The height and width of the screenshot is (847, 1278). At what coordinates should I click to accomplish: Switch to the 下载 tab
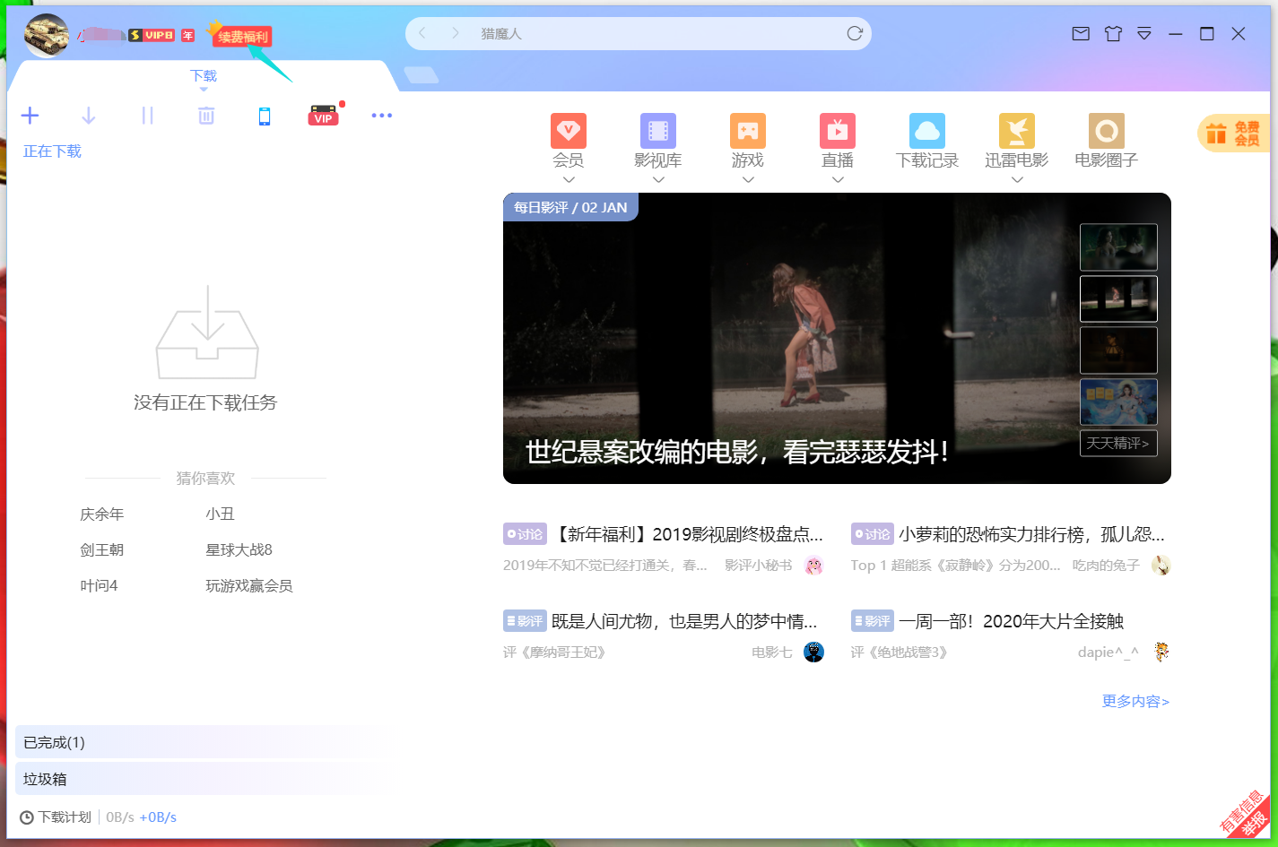click(203, 75)
